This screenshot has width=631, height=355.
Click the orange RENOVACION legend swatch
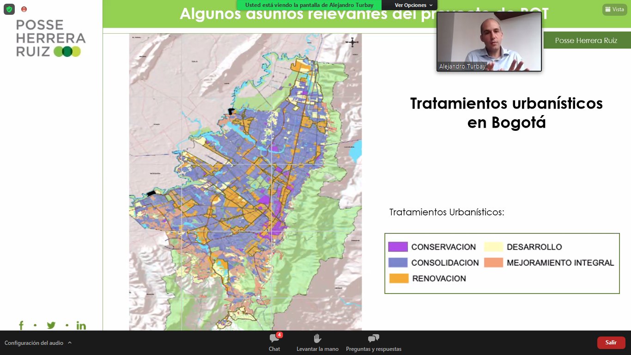tap(399, 278)
